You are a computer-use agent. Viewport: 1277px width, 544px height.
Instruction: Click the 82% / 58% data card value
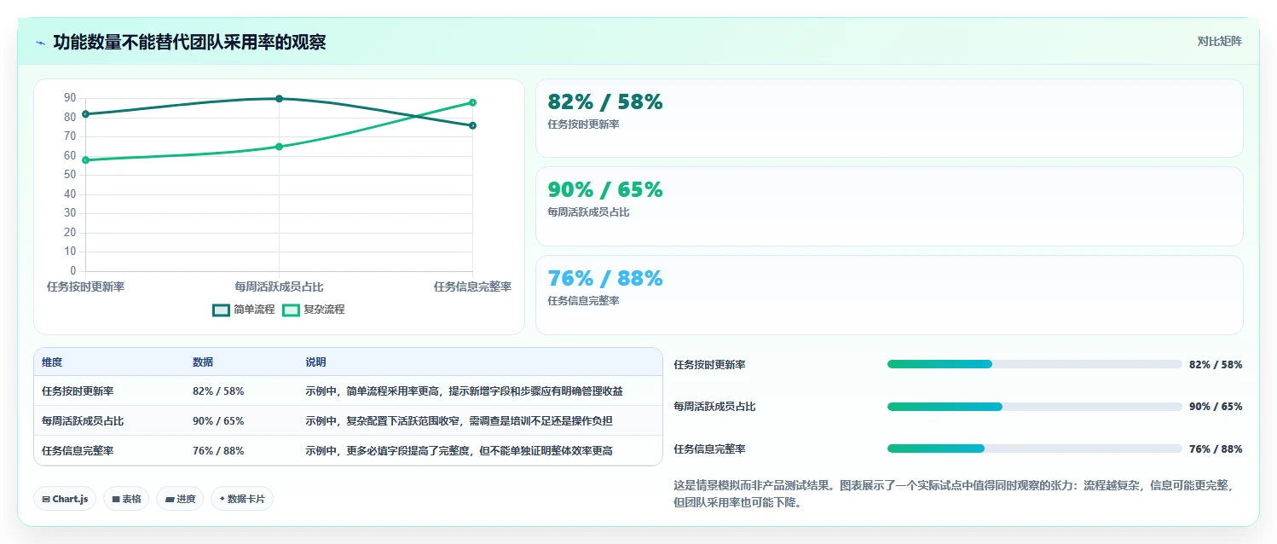[x=605, y=101]
